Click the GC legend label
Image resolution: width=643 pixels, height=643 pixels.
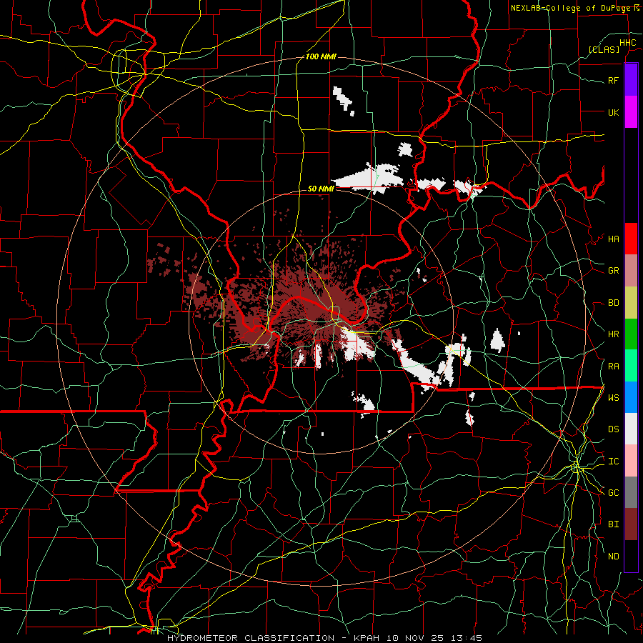point(613,493)
